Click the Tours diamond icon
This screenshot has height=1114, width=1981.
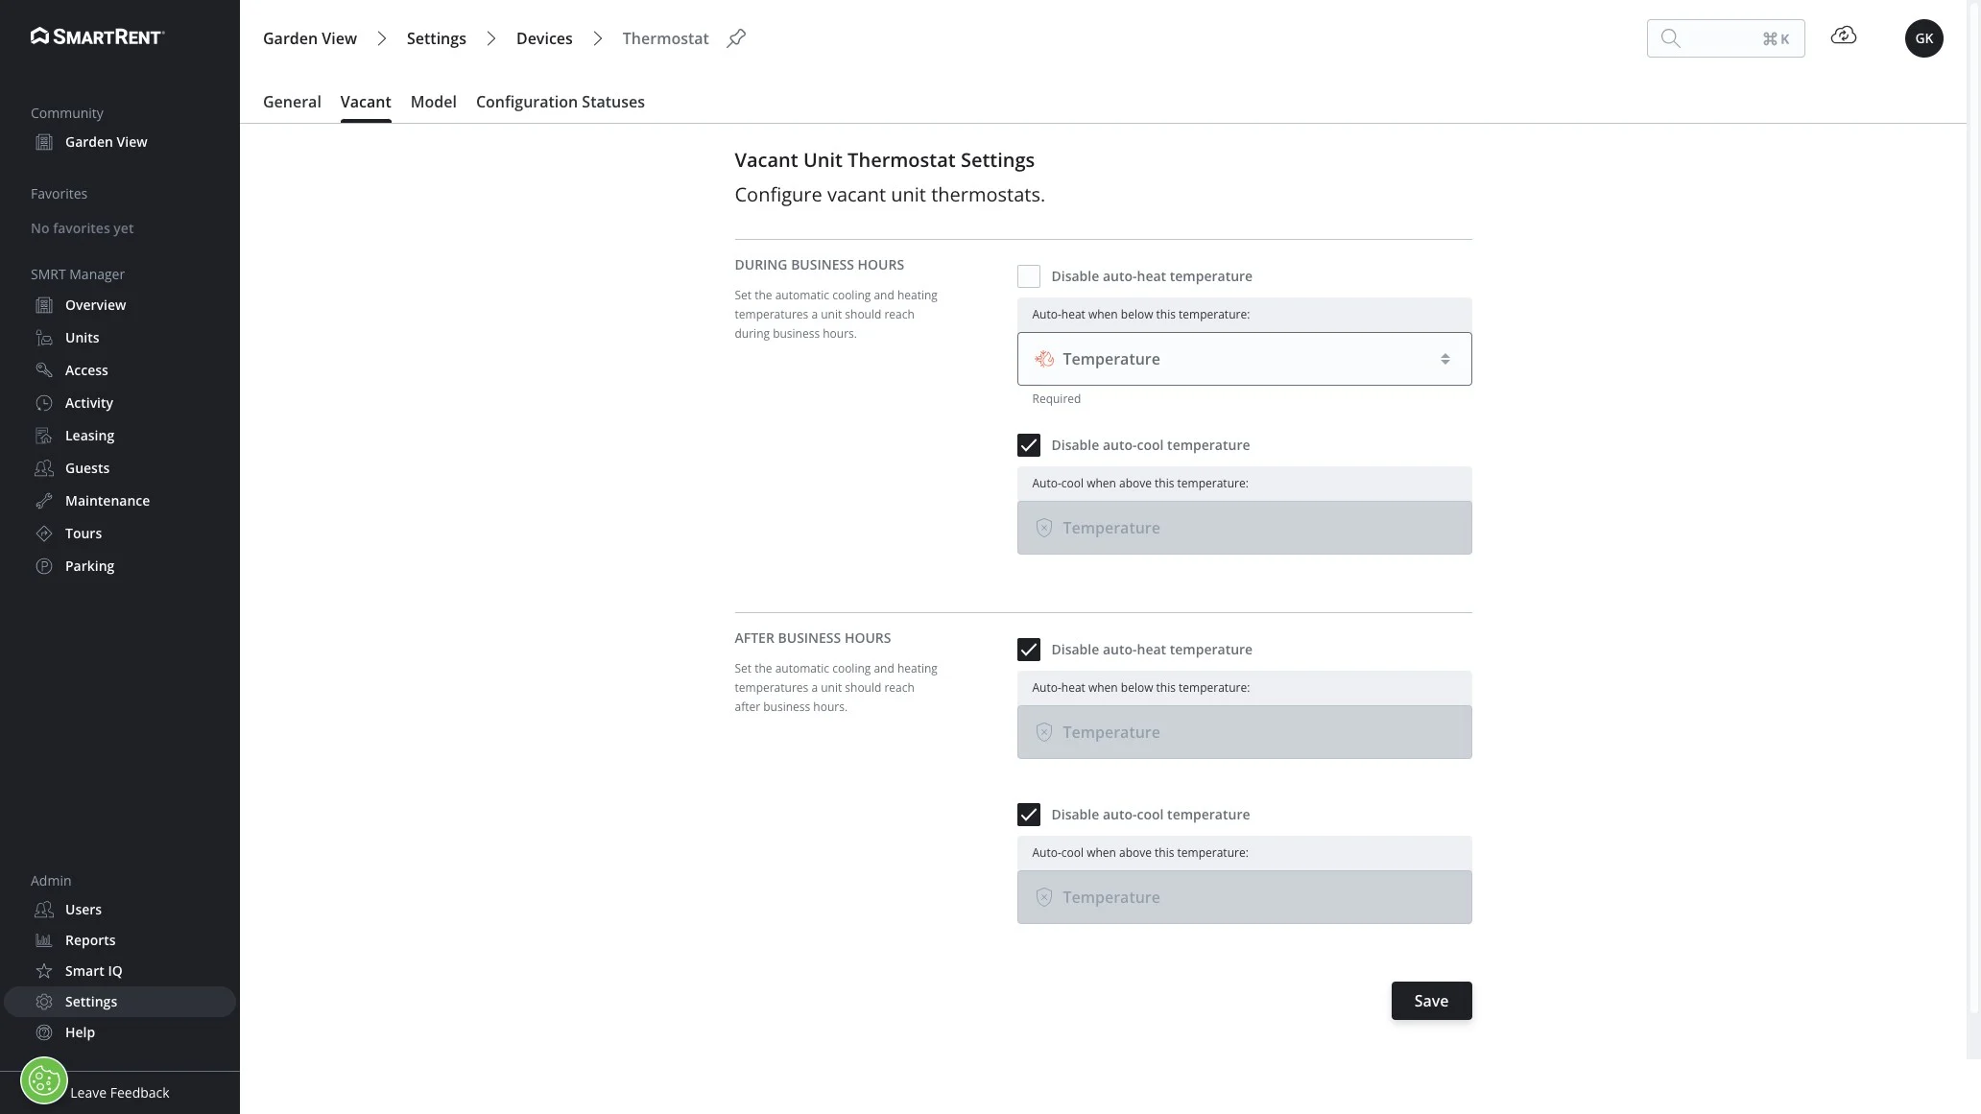(x=44, y=533)
